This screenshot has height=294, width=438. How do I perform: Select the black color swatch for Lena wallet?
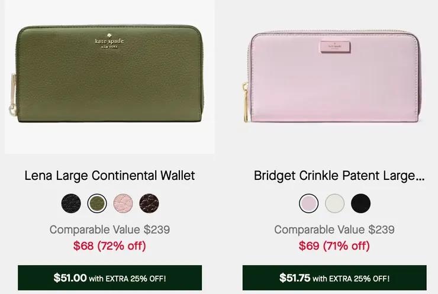[71, 203]
